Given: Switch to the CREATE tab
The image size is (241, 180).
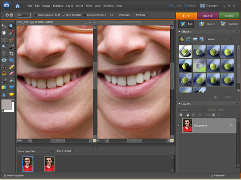Looking at the screenshot, I should click(x=208, y=16).
